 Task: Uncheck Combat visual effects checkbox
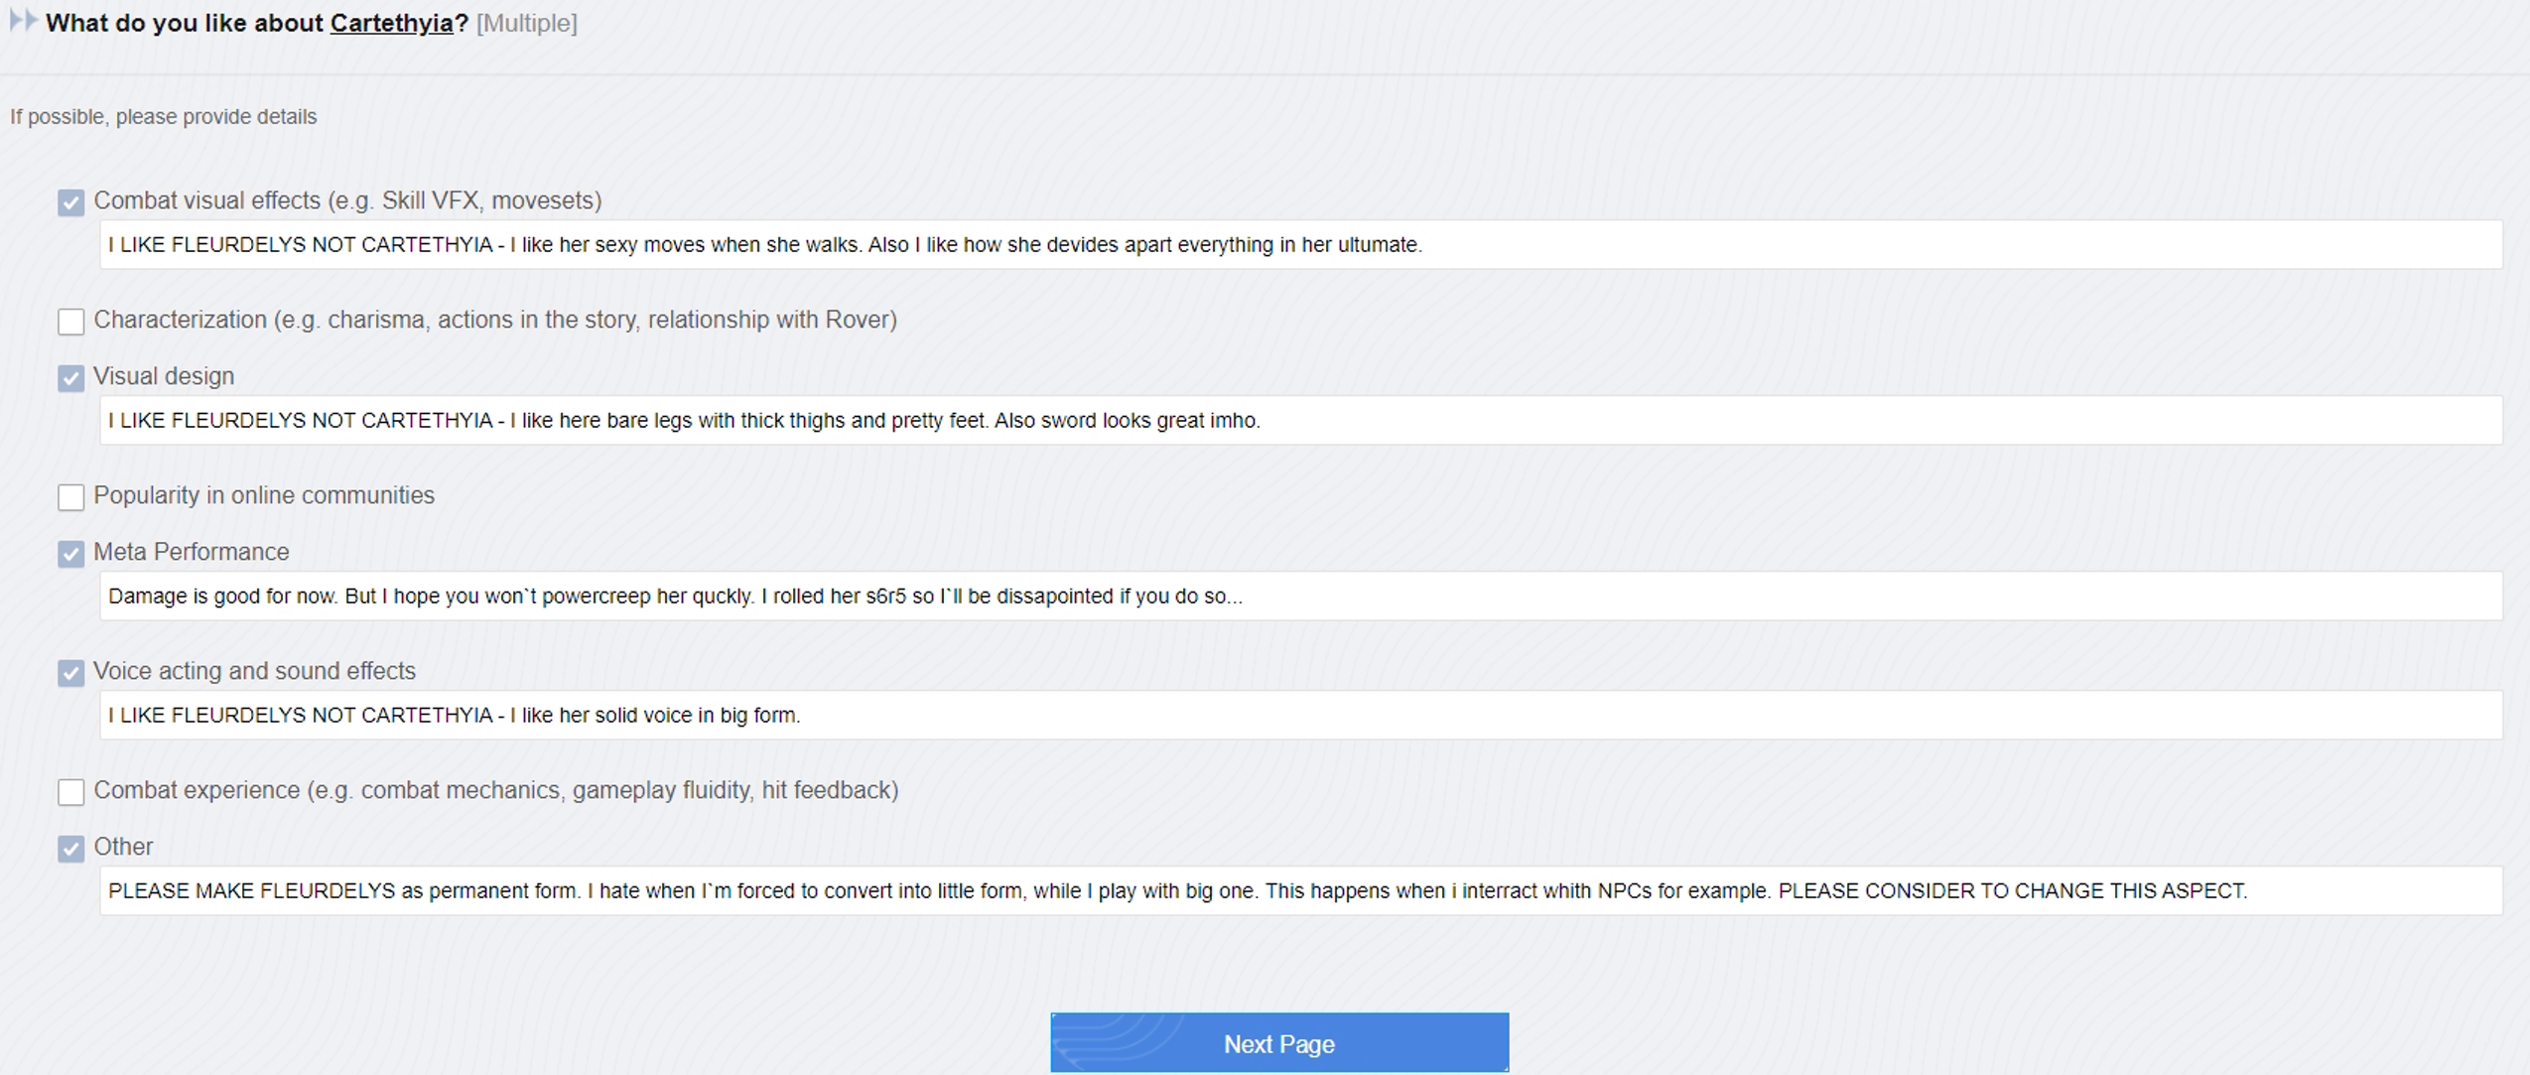point(70,202)
